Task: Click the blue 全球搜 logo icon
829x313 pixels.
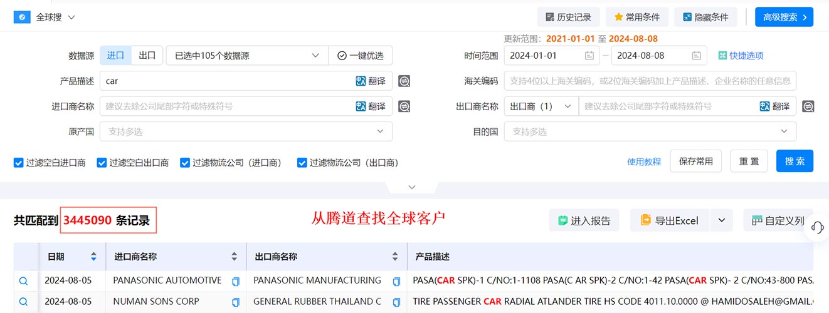Action: click(22, 17)
